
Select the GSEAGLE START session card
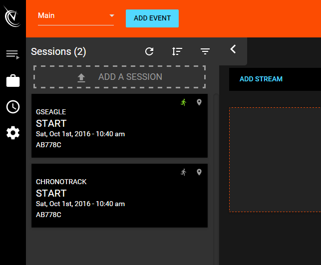[119, 126]
